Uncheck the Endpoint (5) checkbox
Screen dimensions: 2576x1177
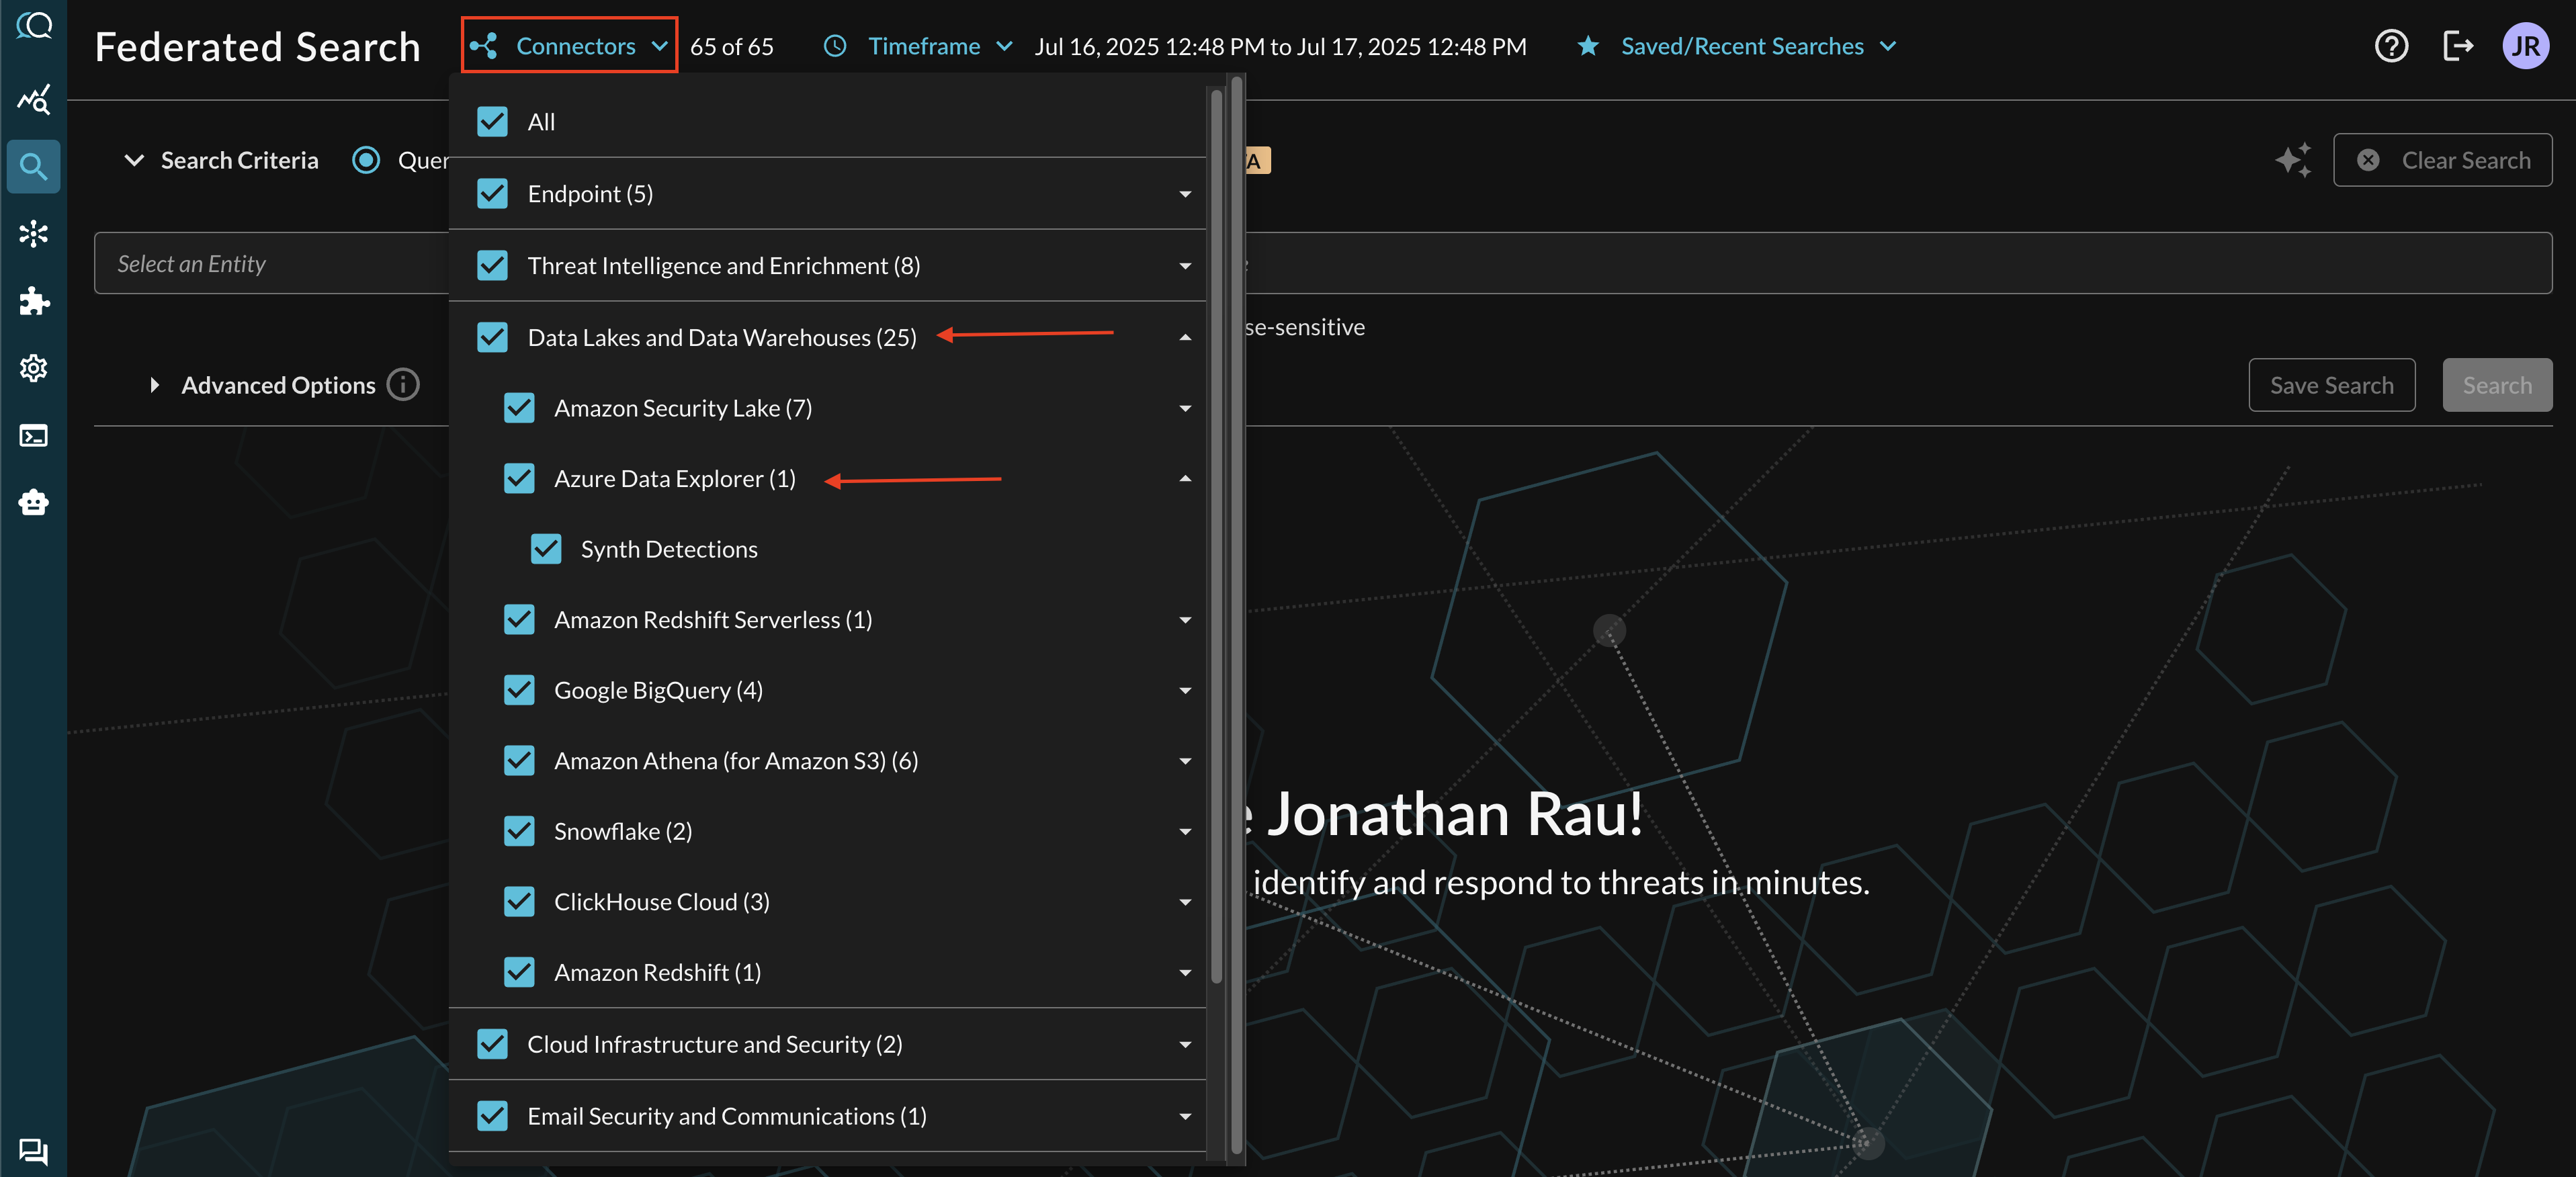492,194
